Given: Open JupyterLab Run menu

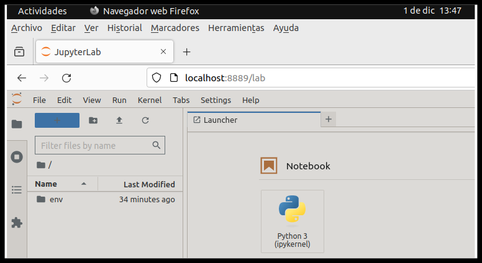Looking at the screenshot, I should click(119, 100).
